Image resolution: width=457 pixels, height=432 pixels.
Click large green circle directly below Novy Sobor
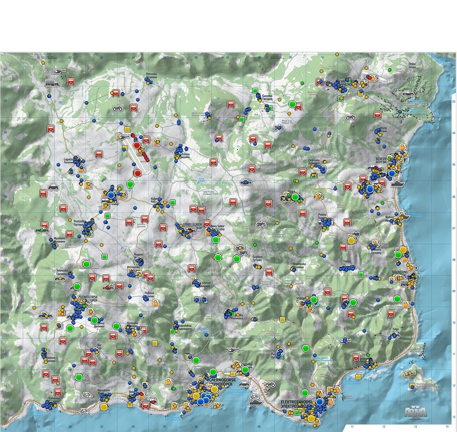(216, 240)
